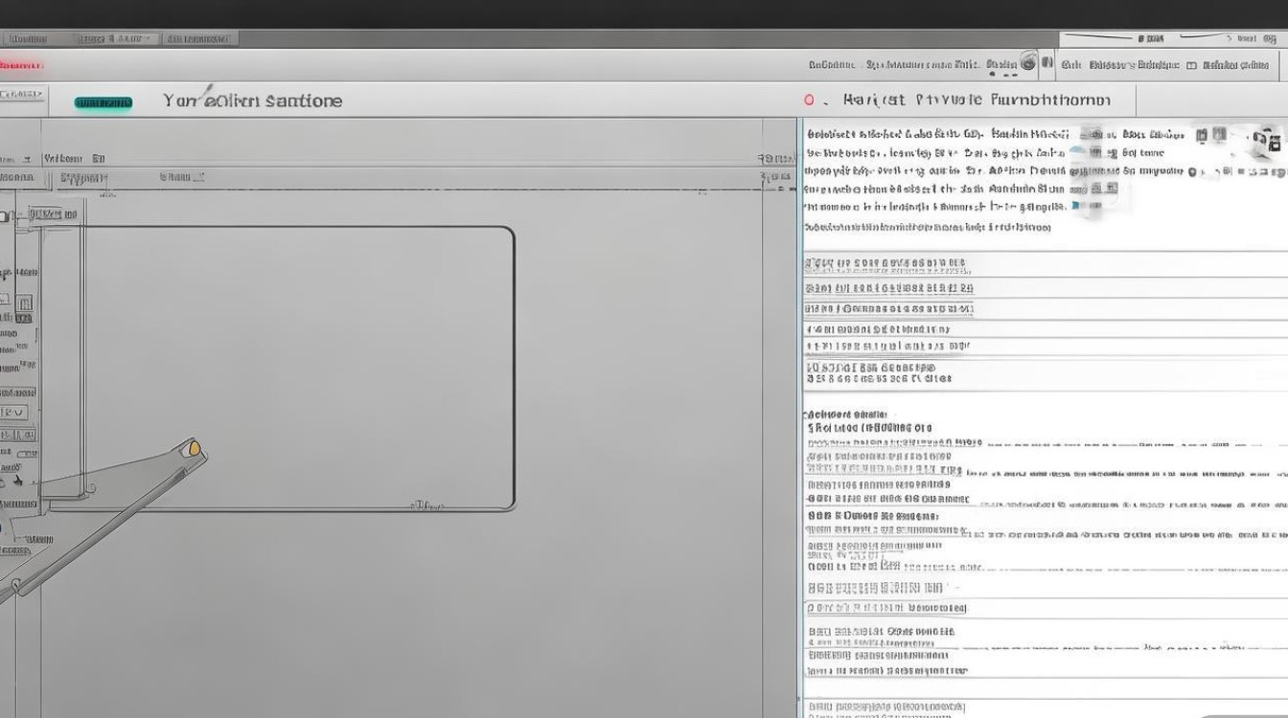Click the red blurred label under the tab strip
1288x718 pixels.
point(21,65)
